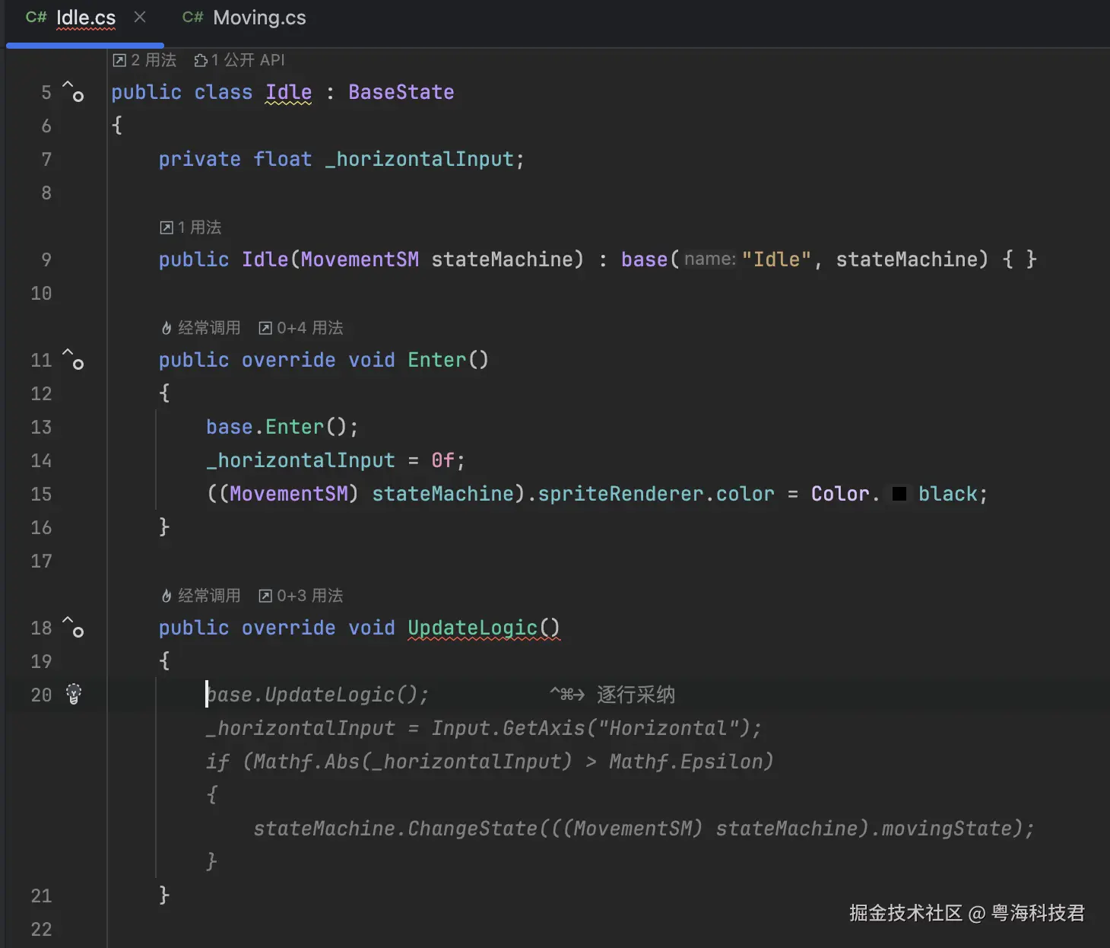
Task: Click '经常调用' hint above UpdateLogic method
Action: coord(201,596)
